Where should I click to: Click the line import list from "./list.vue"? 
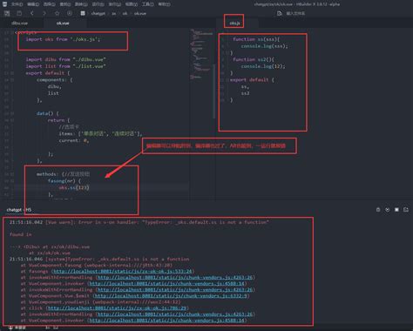pyautogui.click(x=65, y=66)
